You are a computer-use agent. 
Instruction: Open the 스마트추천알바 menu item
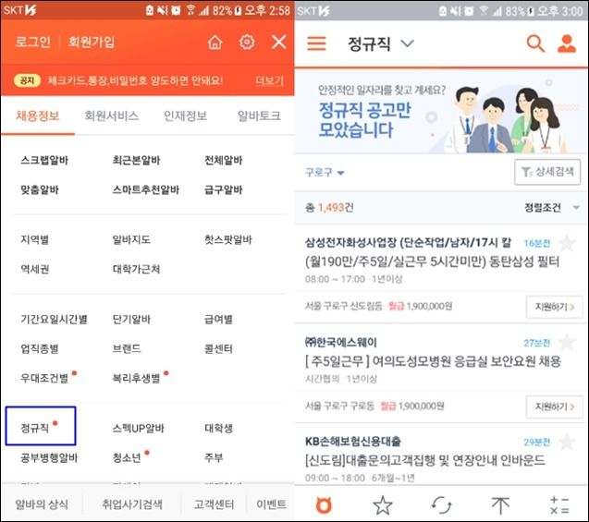[145, 189]
